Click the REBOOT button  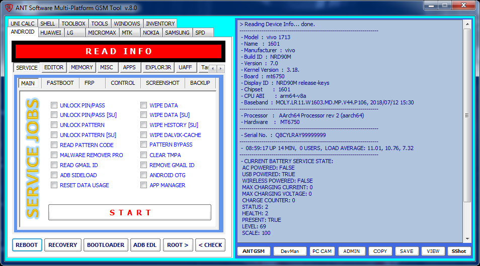point(27,245)
